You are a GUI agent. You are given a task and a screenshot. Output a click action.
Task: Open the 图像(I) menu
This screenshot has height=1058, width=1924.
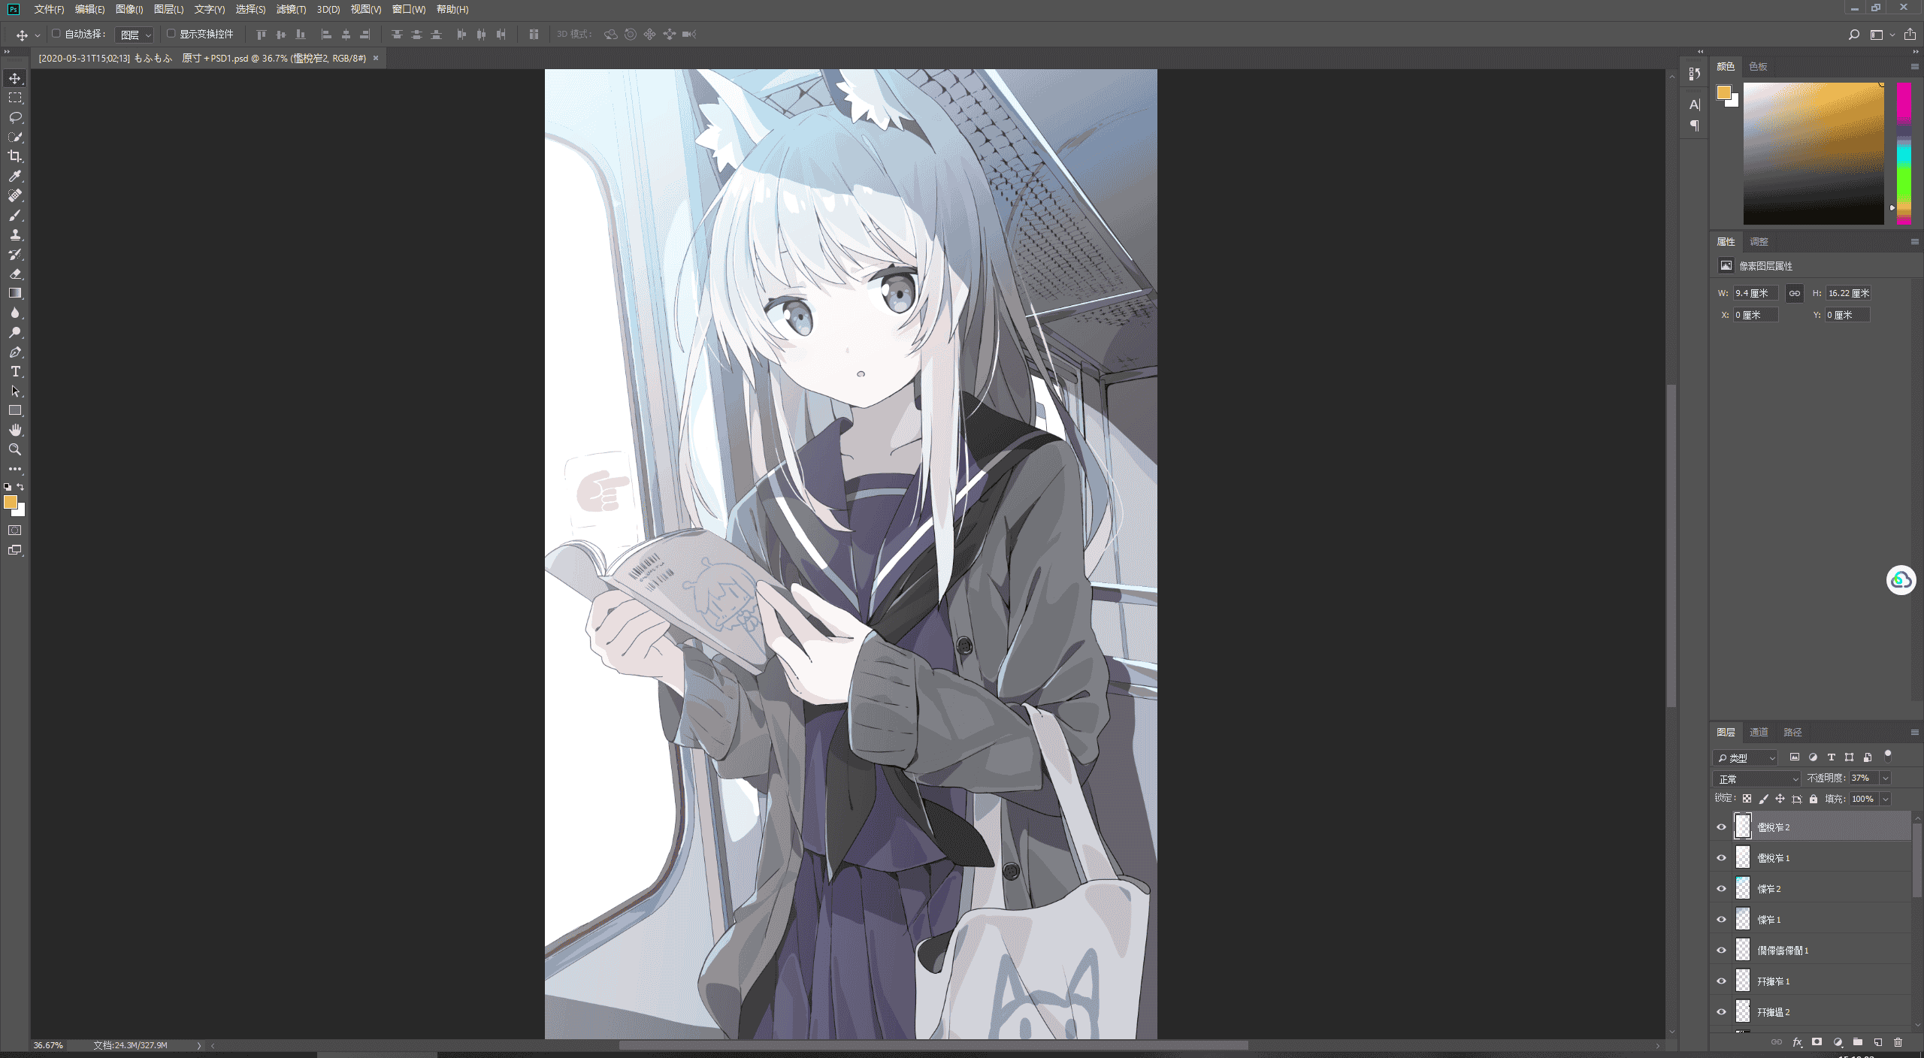click(129, 9)
